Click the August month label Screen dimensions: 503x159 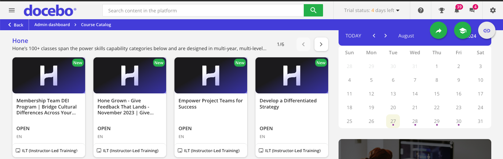pos(406,36)
